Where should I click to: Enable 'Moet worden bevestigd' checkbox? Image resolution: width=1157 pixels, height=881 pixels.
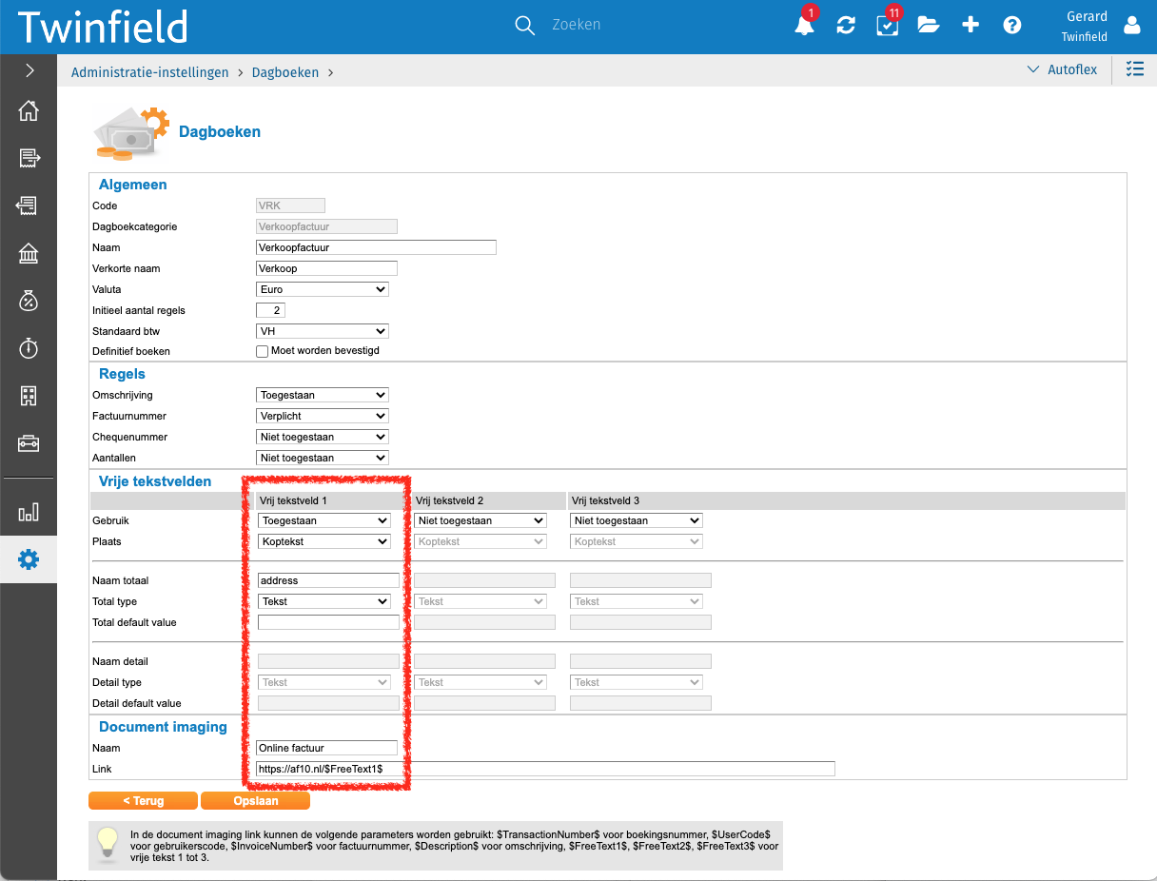(x=263, y=351)
